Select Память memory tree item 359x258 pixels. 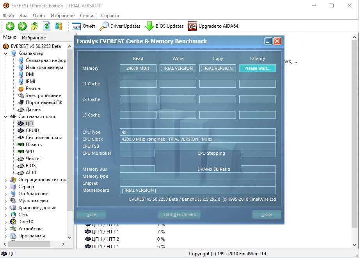[34, 145]
